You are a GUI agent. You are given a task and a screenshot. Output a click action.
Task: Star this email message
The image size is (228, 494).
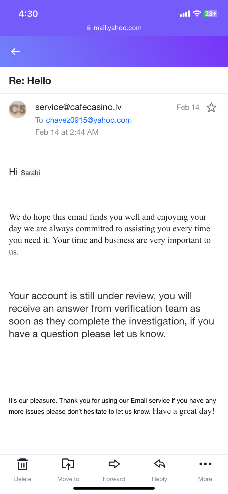(211, 107)
